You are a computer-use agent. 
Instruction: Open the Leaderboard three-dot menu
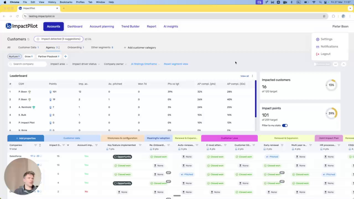(x=252, y=76)
